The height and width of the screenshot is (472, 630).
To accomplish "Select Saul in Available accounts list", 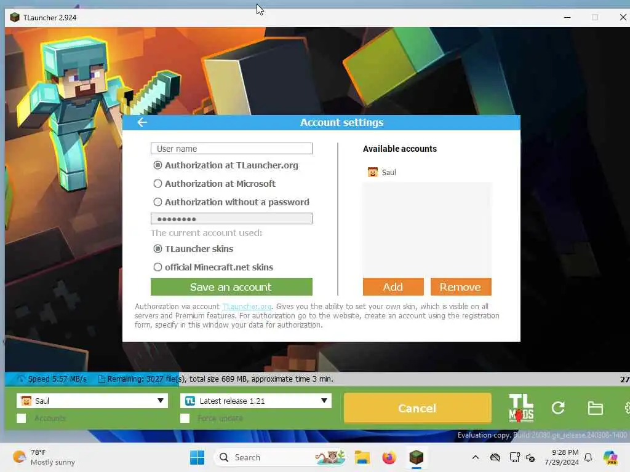I will point(427,172).
